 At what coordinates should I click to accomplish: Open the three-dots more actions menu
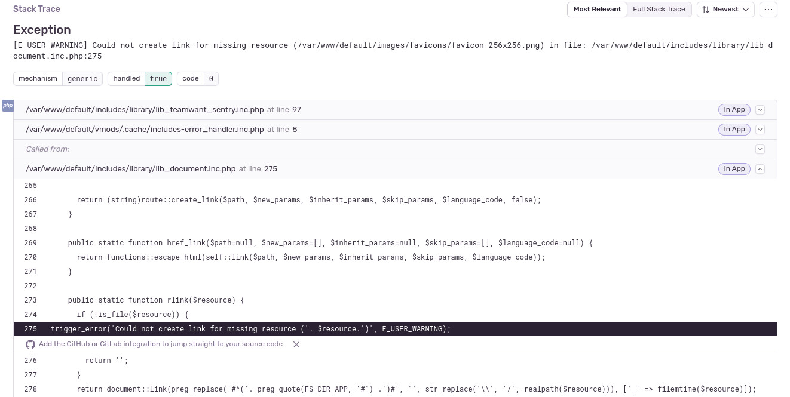768,10
